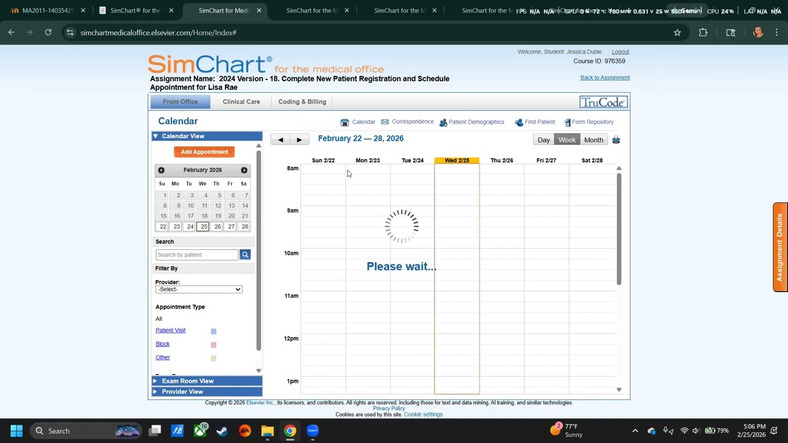The image size is (788, 443).
Task: Open the Provider select dropdown
Action: (x=199, y=289)
